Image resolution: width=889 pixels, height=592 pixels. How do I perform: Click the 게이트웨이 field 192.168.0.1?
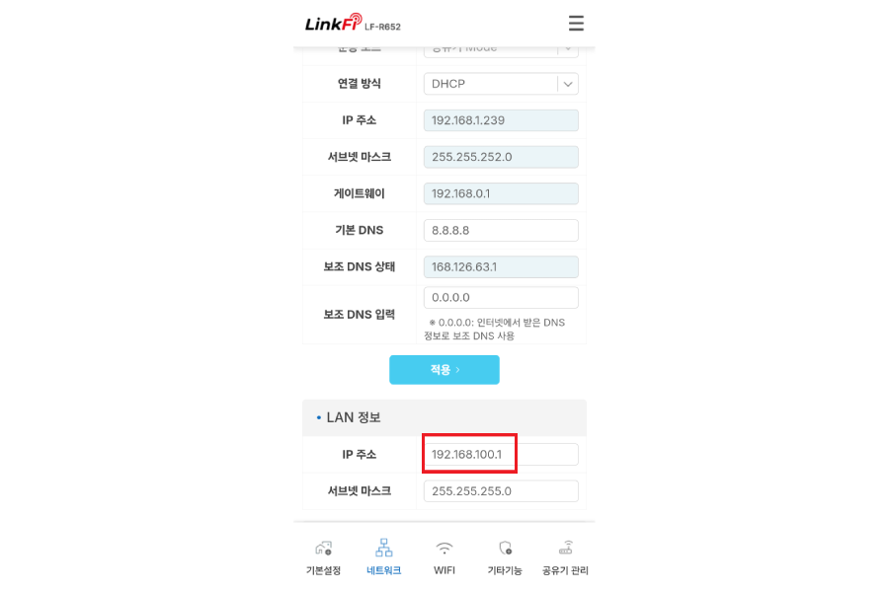click(501, 193)
